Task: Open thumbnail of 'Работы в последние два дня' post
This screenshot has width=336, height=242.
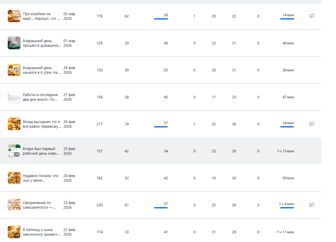Action: click(x=14, y=97)
